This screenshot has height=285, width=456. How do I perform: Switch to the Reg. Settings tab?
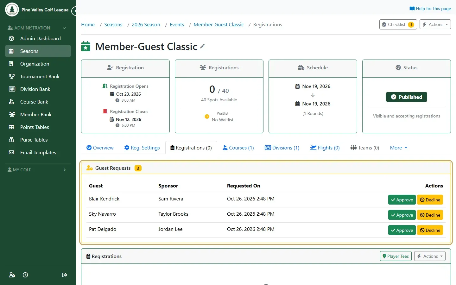(142, 148)
